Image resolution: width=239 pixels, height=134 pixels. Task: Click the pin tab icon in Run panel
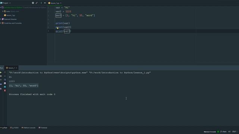(1, 89)
